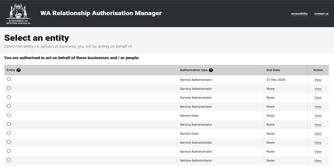Select the sixth row entity radio button
Screen dimensions: 334x167
(x=9, y=124)
